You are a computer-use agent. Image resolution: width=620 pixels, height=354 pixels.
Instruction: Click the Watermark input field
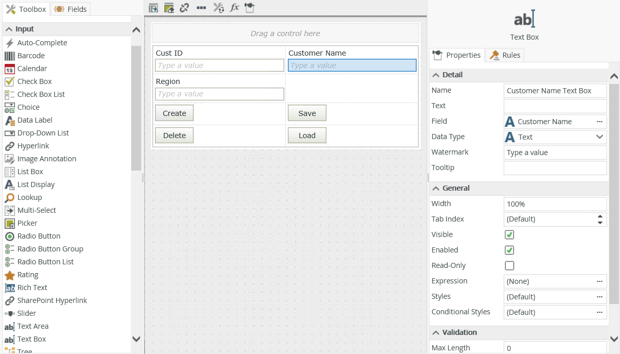coord(555,153)
